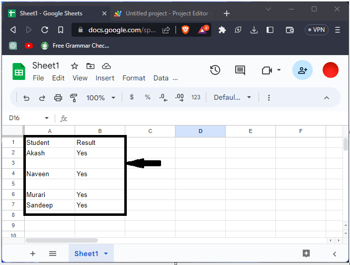The image size is (350, 265).
Task: Select the Paint format roller tool
Action: [74, 98]
